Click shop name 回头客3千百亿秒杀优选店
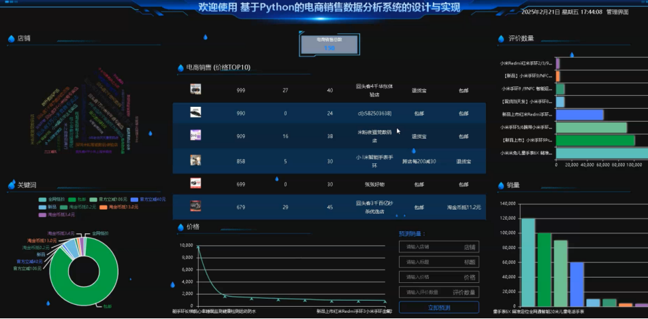 [374, 207]
